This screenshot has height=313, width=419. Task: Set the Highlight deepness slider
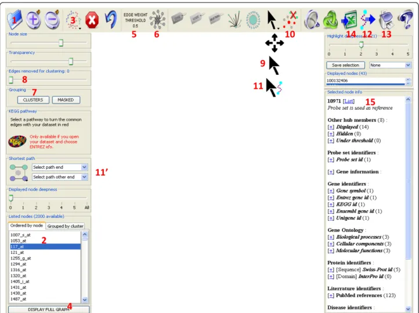[362, 45]
